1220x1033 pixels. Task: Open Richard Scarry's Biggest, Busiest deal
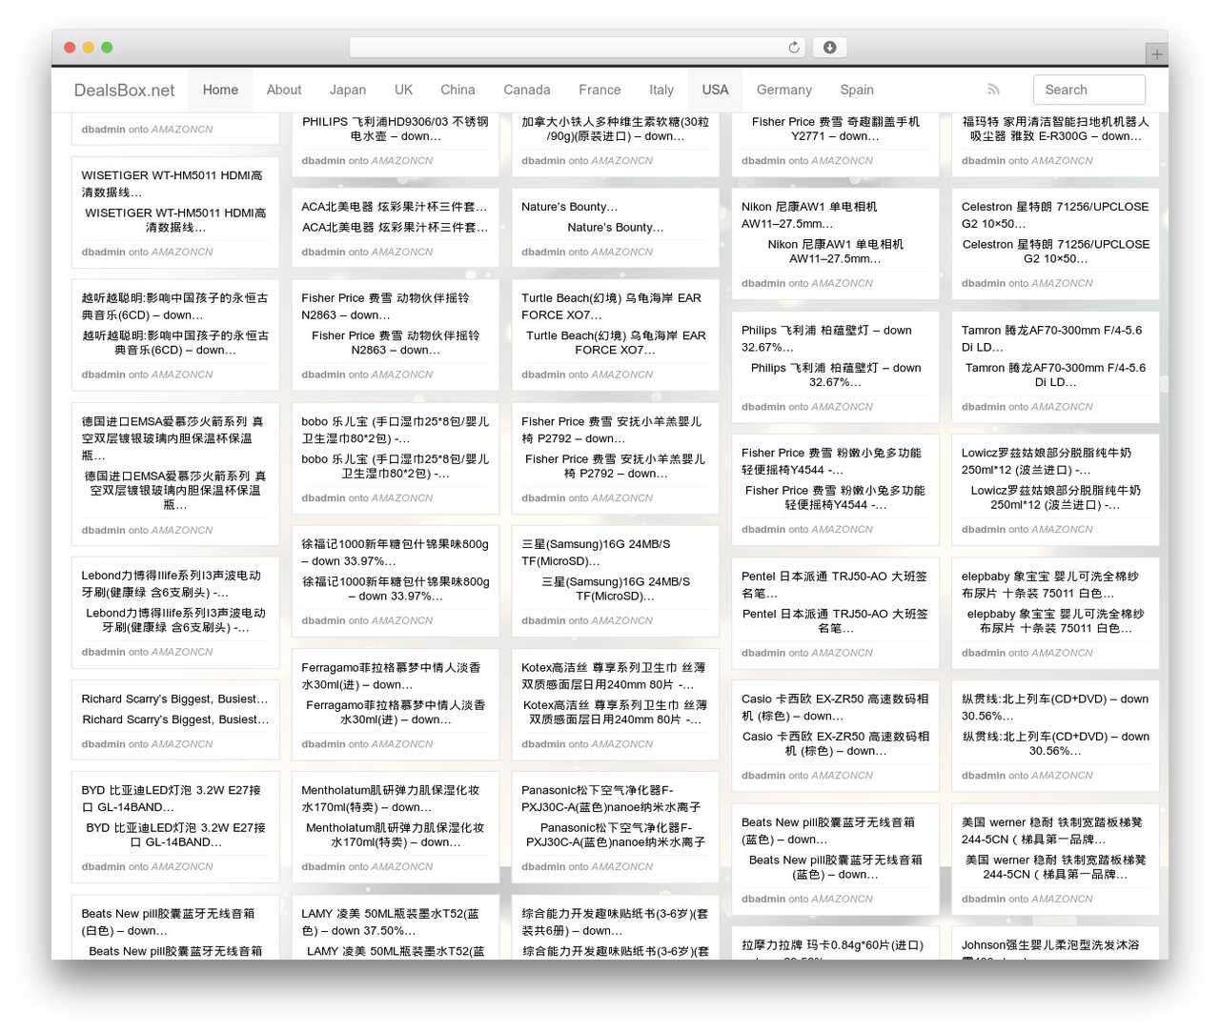tap(175, 699)
